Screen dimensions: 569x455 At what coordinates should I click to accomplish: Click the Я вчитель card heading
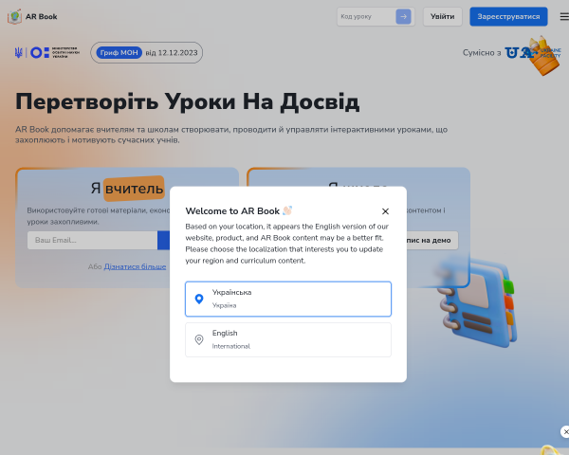[x=127, y=189]
